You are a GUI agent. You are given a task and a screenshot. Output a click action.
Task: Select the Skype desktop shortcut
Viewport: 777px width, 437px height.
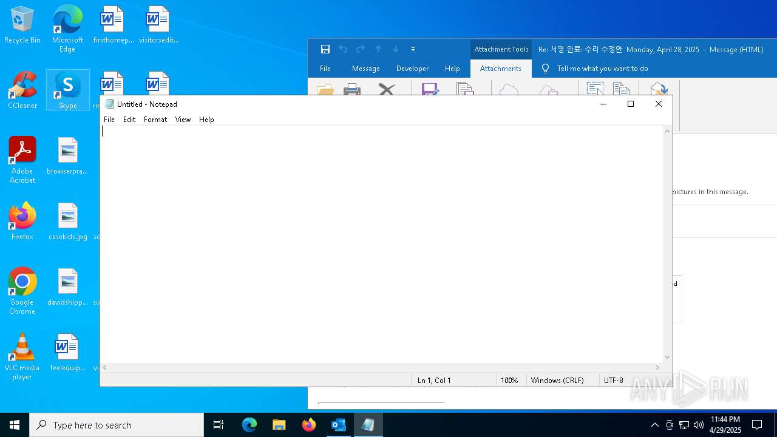67,90
